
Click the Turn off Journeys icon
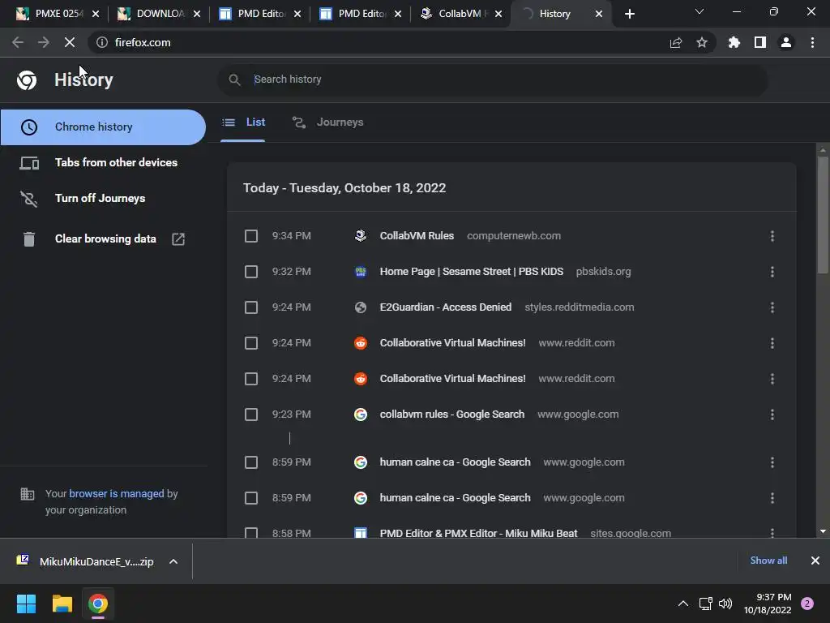click(29, 199)
